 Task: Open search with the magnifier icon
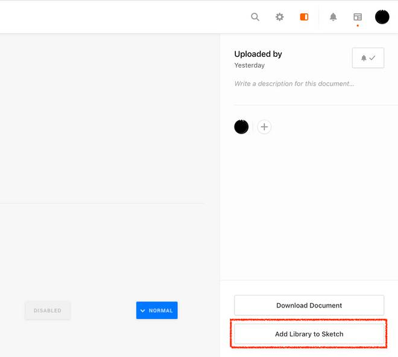(x=255, y=17)
